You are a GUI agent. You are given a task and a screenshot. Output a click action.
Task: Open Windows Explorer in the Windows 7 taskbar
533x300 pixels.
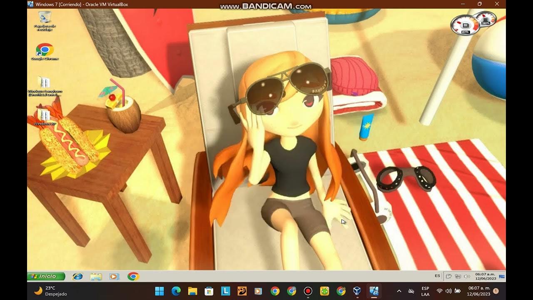click(x=96, y=276)
